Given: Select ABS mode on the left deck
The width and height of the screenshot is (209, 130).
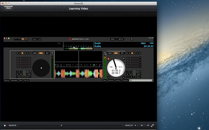Looking at the screenshot, I should click(35, 53).
